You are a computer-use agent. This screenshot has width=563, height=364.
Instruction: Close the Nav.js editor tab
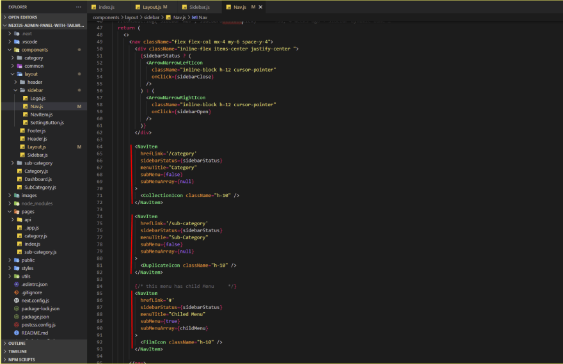[260, 7]
